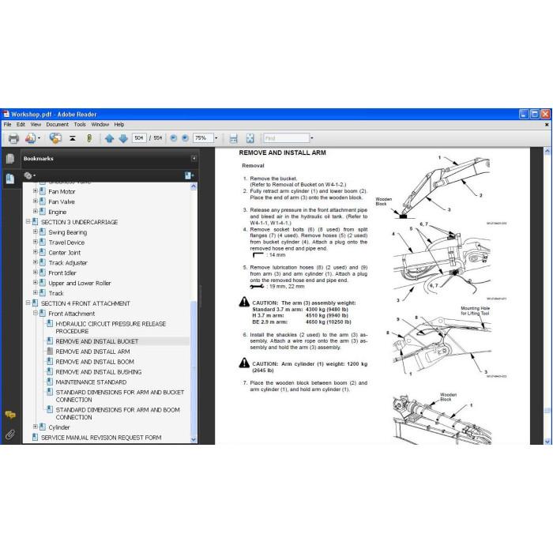Click the page number field
This screenshot has width=553, height=553.
139,138
